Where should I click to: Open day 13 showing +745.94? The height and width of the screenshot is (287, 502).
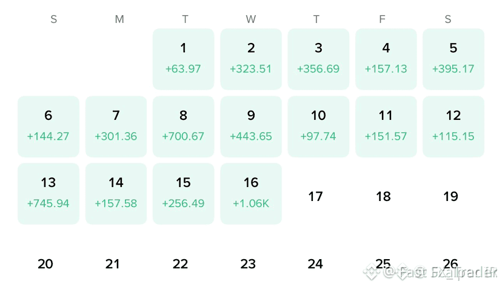(49, 194)
